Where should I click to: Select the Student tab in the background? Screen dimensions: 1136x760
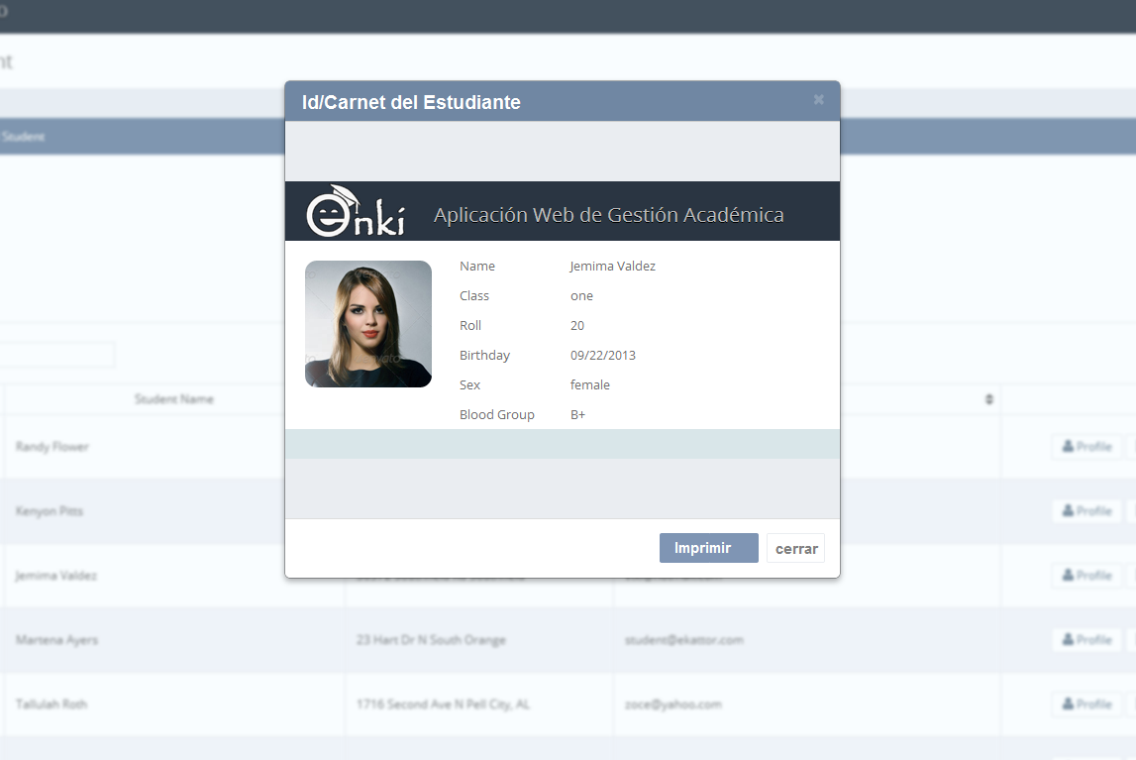point(24,137)
